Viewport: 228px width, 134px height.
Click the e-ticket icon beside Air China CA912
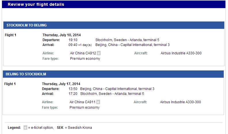[x=99, y=53]
